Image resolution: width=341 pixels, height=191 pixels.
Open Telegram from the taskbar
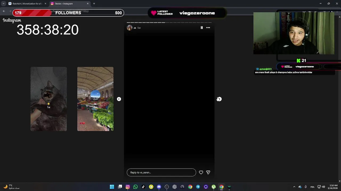tap(198, 187)
